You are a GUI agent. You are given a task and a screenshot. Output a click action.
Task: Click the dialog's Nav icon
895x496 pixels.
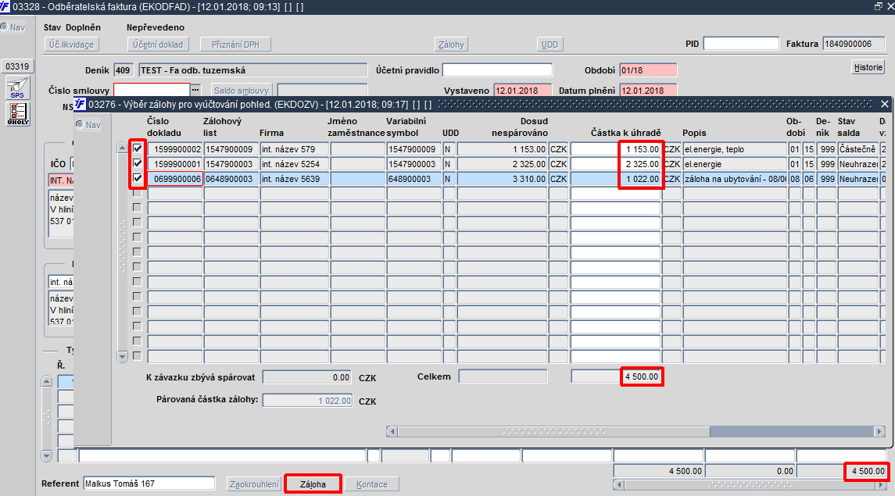[88, 125]
